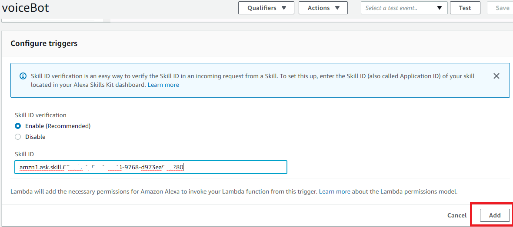
Task: Click the Qualifiers arrow icon
Action: (x=283, y=8)
